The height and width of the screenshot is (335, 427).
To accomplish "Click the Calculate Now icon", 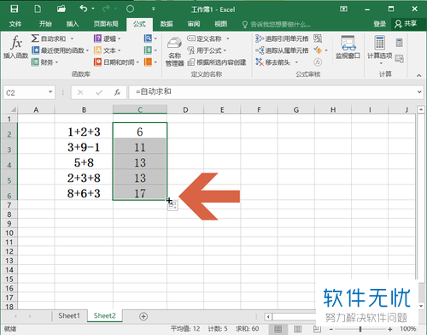I will point(400,43).
